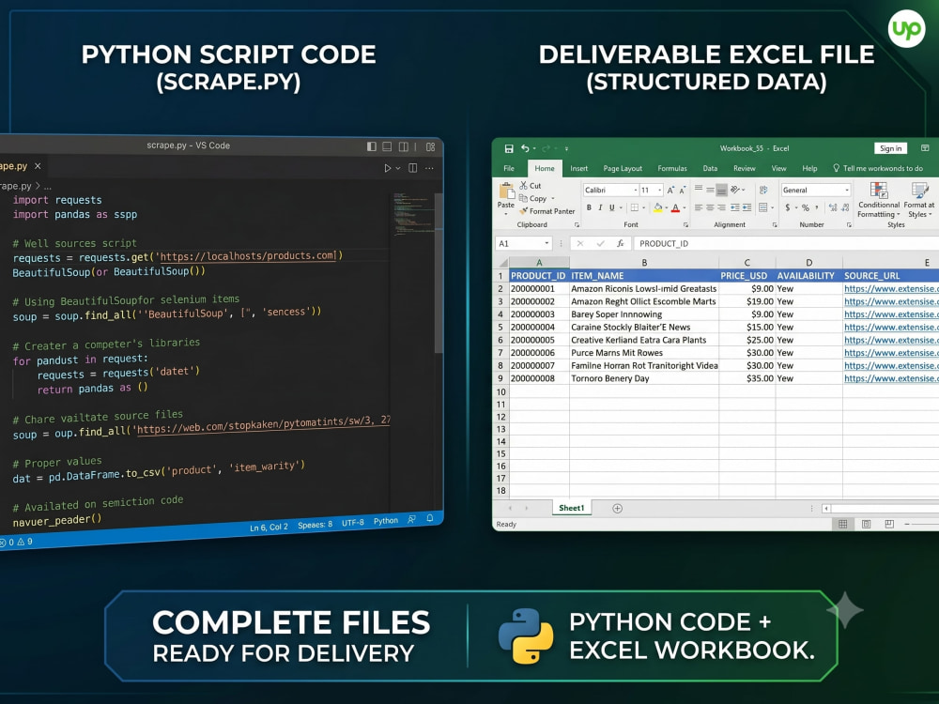
Task: Open the Font dialog launcher
Action: pyautogui.click(x=685, y=225)
